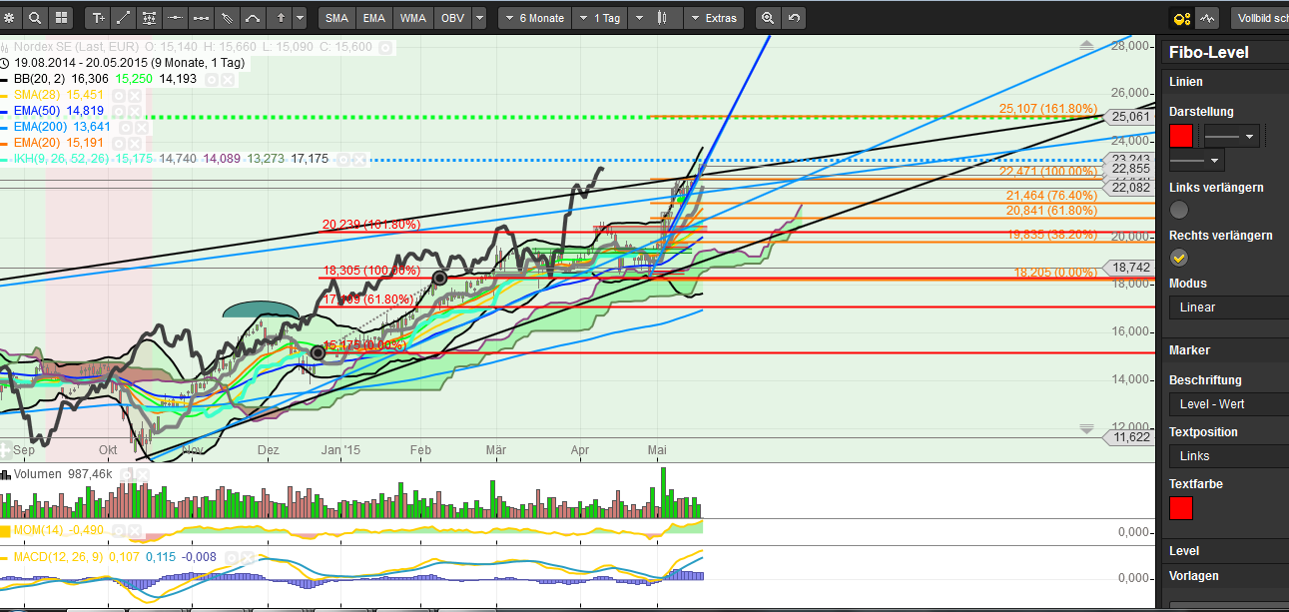Click the Vollbild button

point(1260,18)
